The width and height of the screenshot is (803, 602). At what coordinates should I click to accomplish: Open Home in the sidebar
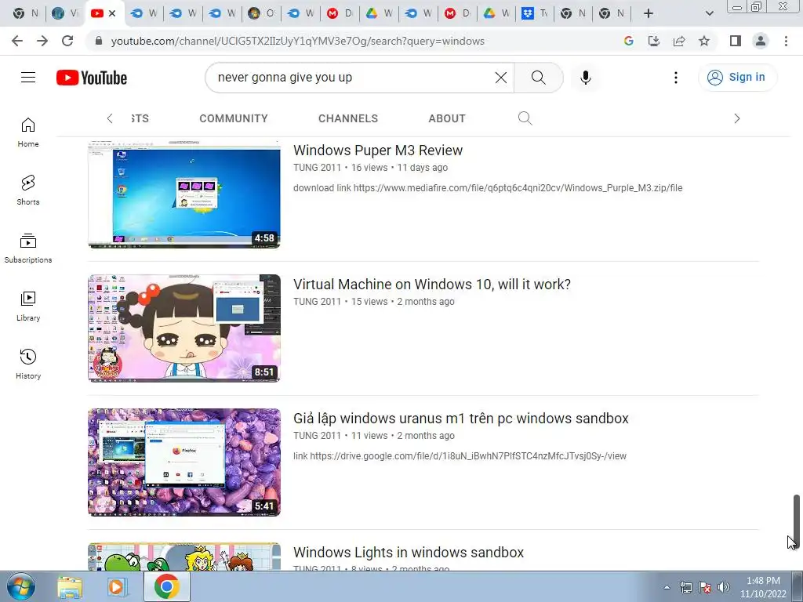click(28, 132)
